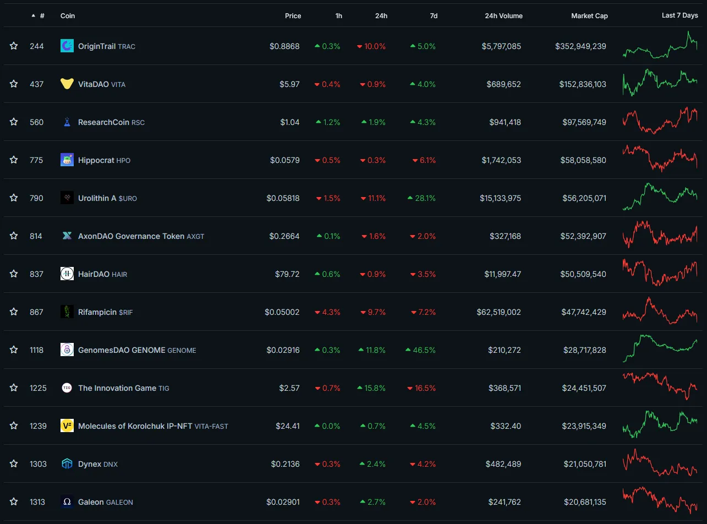Add AxonDAO Governance Token to favorites
Image resolution: width=707 pixels, height=524 pixels.
point(14,236)
